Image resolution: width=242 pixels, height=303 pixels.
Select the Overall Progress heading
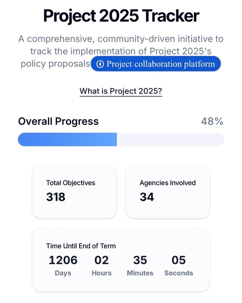point(58,121)
